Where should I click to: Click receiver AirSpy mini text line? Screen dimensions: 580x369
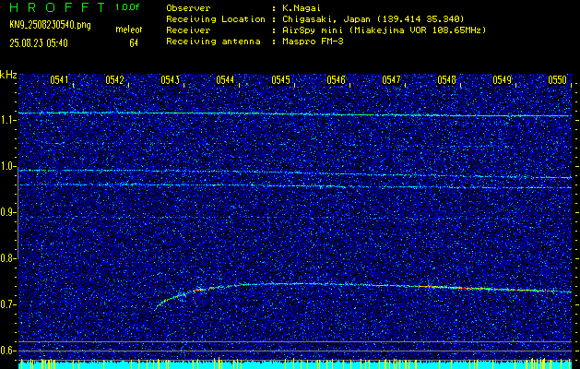click(384, 30)
